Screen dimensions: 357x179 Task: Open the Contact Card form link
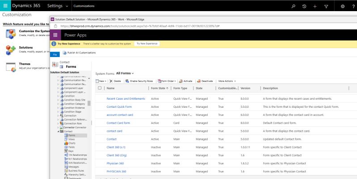coord(118,123)
